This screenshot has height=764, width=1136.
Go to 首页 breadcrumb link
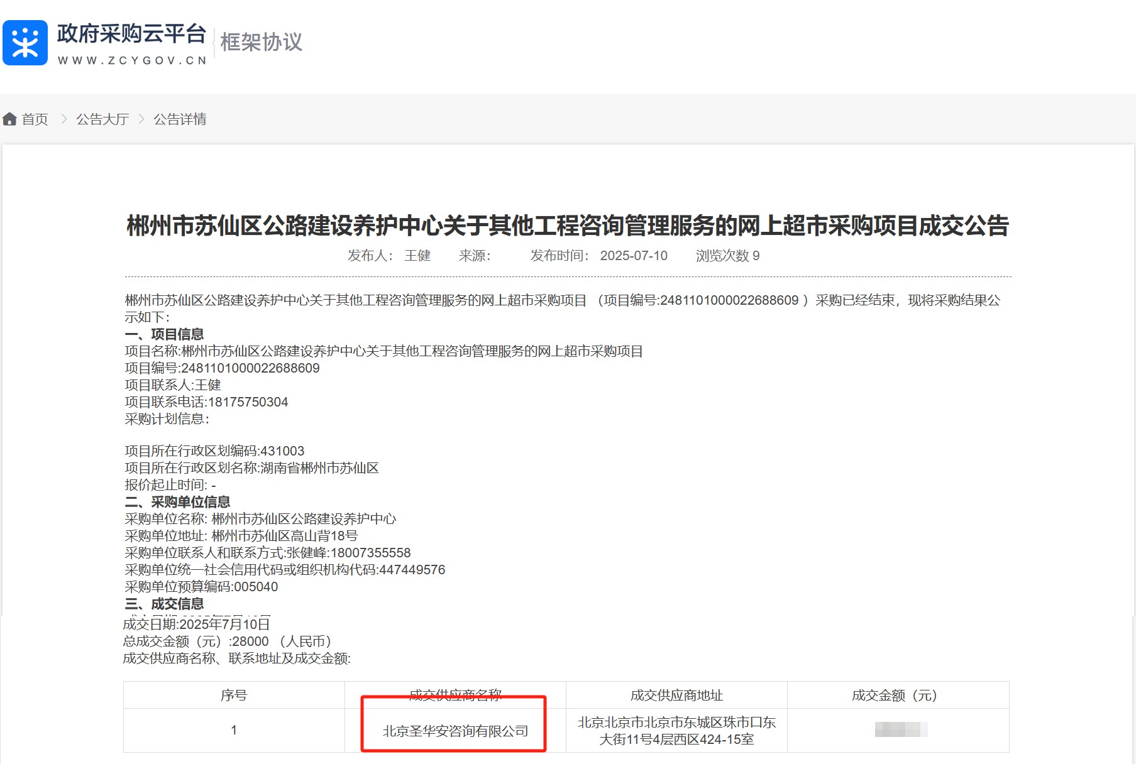coord(35,119)
